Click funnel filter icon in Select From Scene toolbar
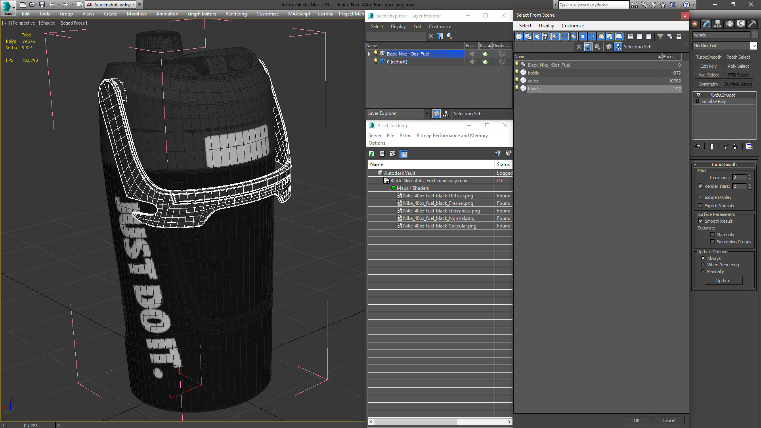Viewport: 761px width, 428px height. point(660,36)
